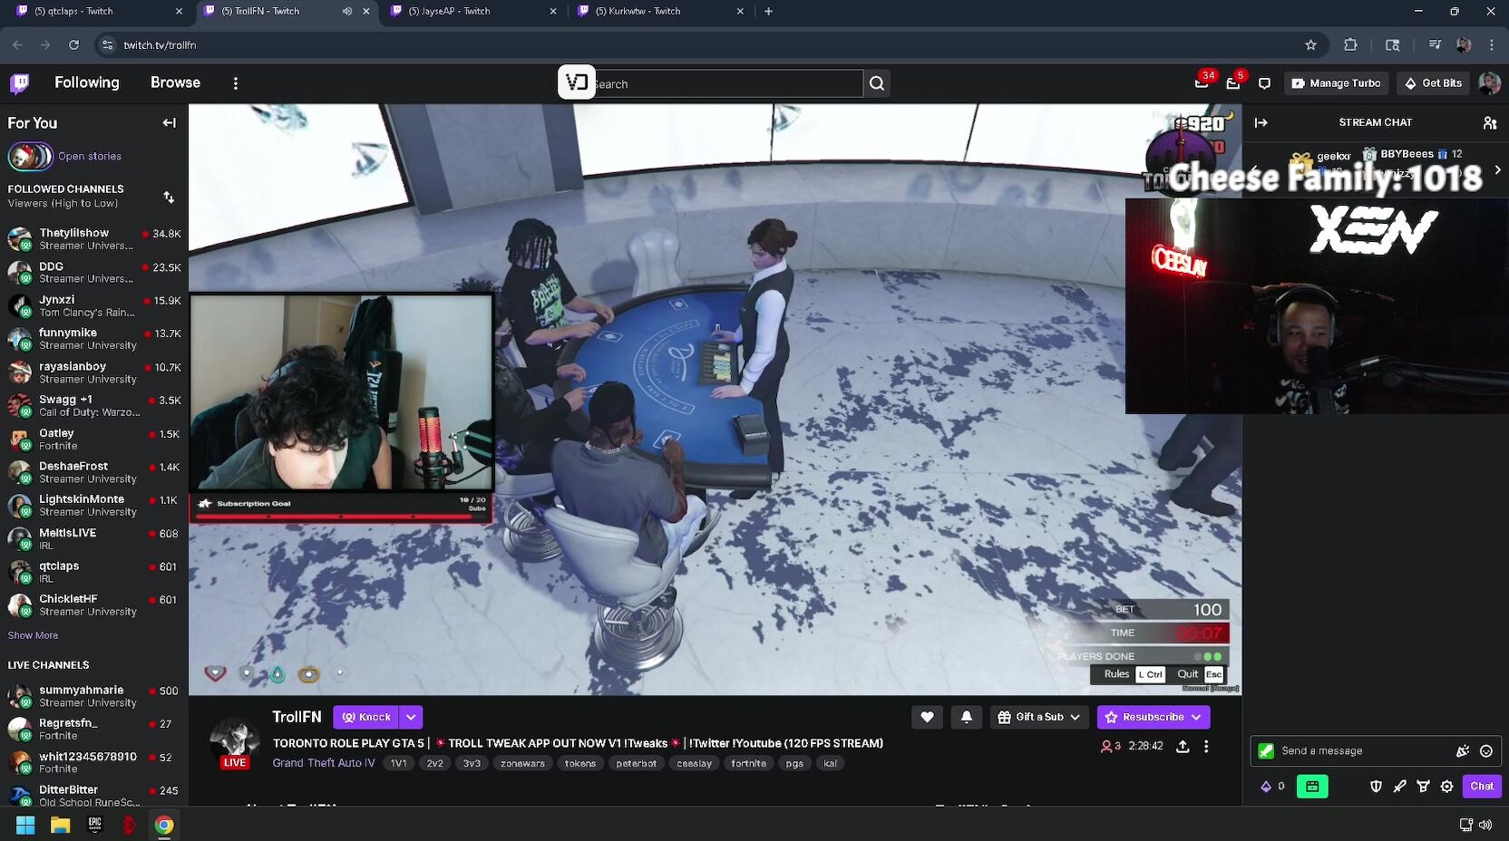Expand the gifter leaderboard arrow in chat
Image resolution: width=1509 pixels, height=841 pixels.
[x=1497, y=169]
